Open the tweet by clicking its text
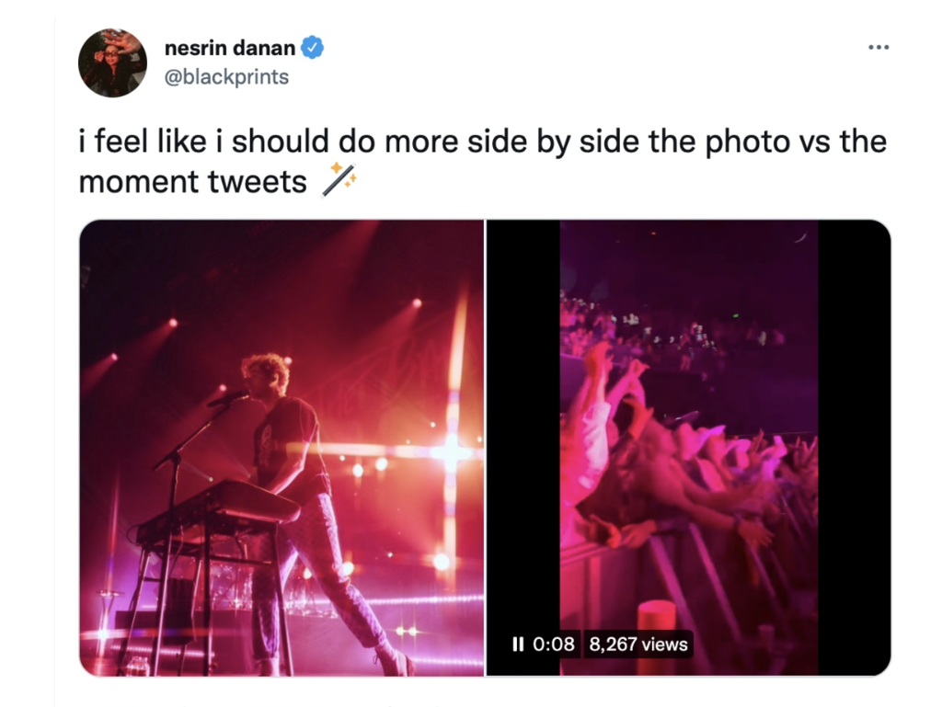The height and width of the screenshot is (707, 942). click(x=482, y=161)
